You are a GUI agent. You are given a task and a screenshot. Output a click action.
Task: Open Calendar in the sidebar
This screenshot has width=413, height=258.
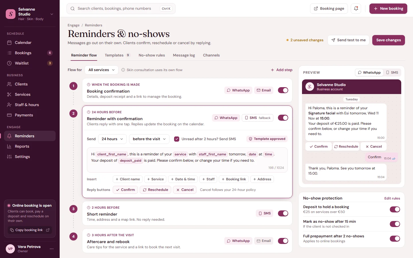(x=30, y=42)
